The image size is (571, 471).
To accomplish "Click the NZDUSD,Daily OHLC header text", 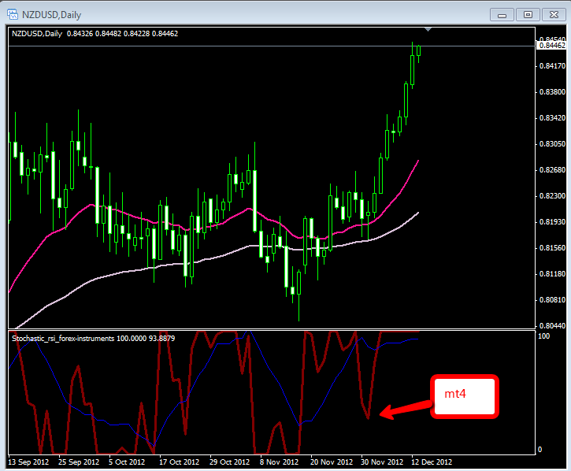I will (95, 34).
